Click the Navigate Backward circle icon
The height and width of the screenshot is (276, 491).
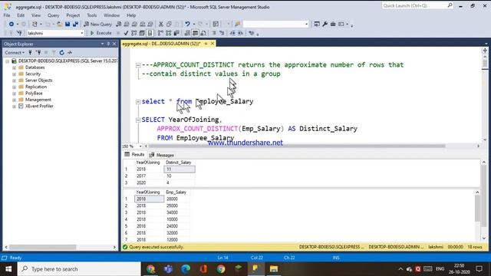12,24
